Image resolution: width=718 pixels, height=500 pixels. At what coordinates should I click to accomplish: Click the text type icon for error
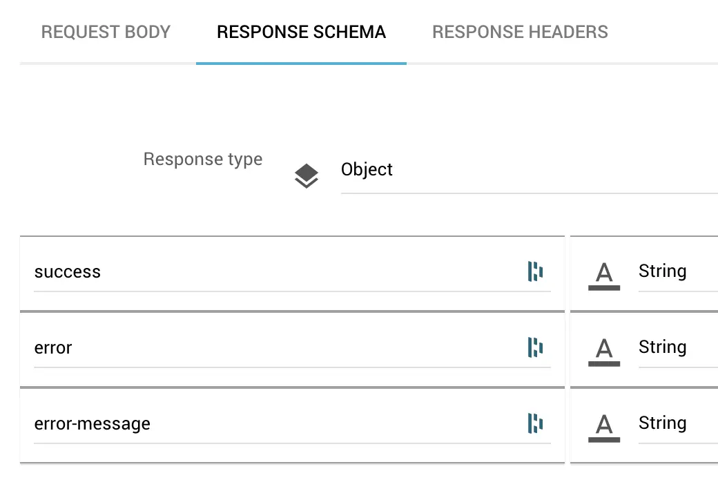pyautogui.click(x=604, y=350)
